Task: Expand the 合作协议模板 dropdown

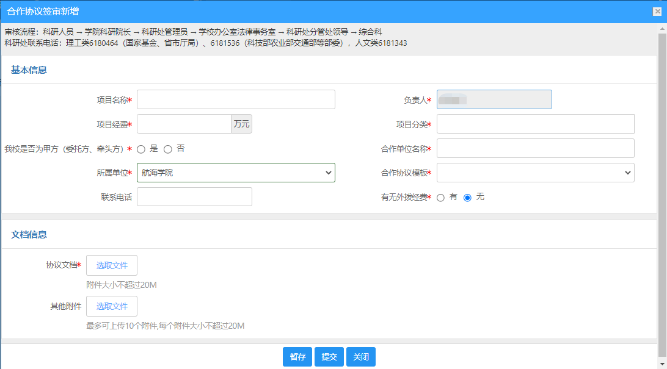Action: (535, 173)
